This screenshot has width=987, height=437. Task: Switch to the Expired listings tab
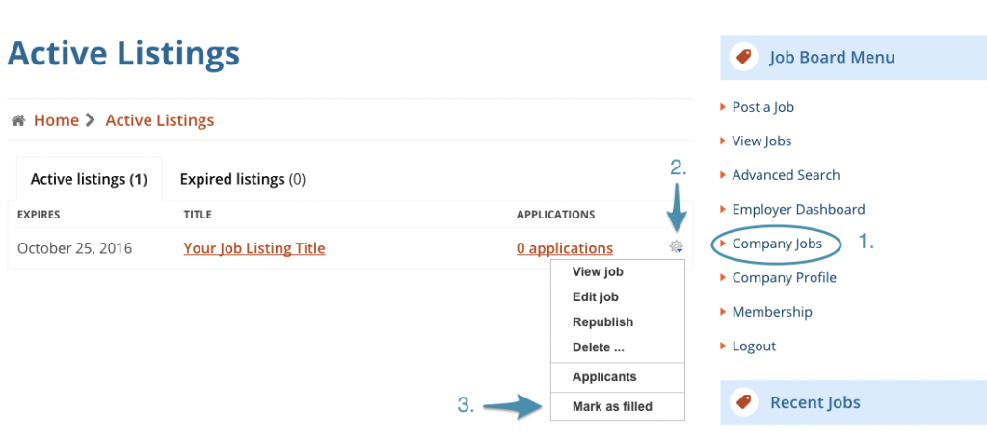pyautogui.click(x=242, y=179)
